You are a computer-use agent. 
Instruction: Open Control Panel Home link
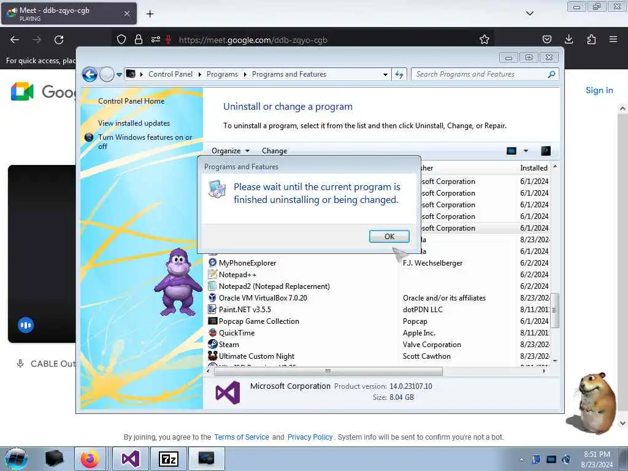pyautogui.click(x=131, y=101)
